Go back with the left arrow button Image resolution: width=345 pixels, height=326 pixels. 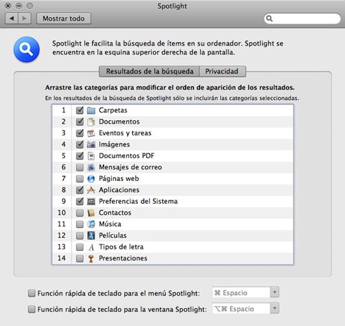pyautogui.click(x=12, y=19)
